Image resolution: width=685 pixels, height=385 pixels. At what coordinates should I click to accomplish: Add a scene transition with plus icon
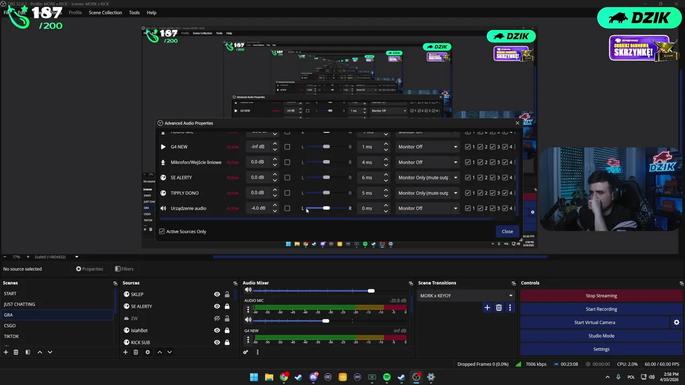tap(487, 307)
